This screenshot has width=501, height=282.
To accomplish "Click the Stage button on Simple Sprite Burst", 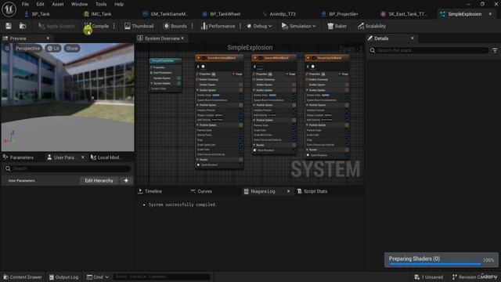I will tap(344, 74).
